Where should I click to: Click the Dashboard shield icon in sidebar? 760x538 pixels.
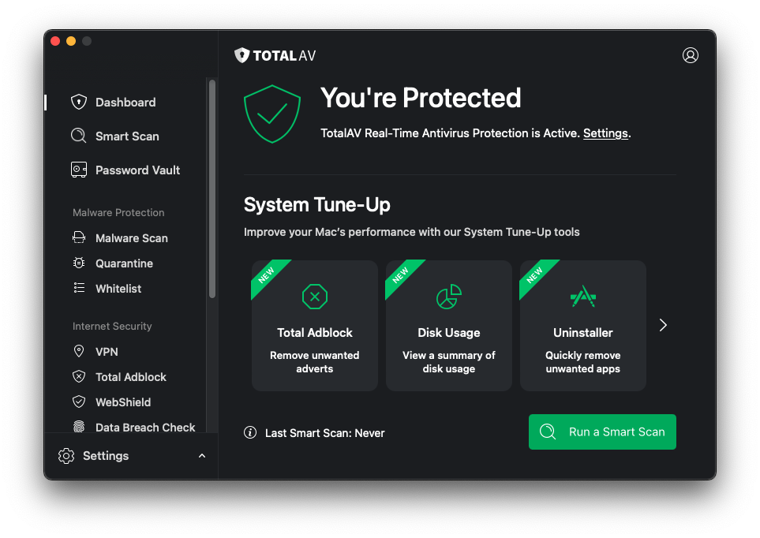(x=79, y=103)
